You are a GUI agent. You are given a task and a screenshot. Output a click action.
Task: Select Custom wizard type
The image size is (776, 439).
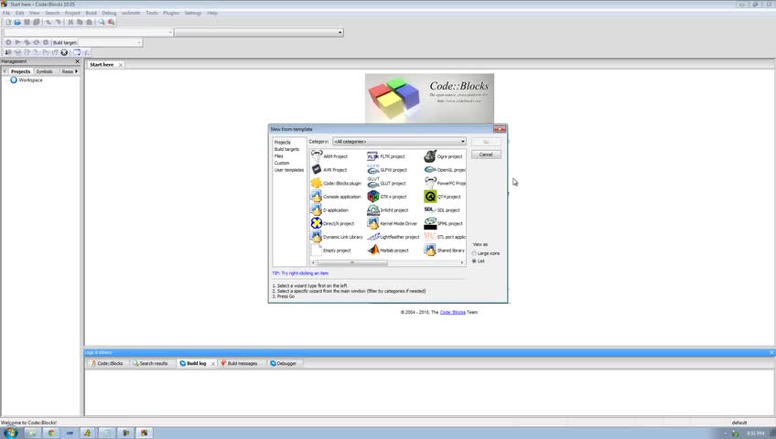click(x=282, y=163)
